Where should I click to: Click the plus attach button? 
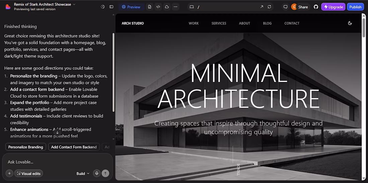coord(9,173)
